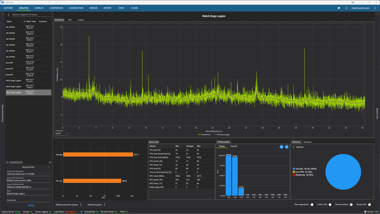Select the capture recorded at 09:48:21
Viewport: 380px width, 214px height.
pyautogui.click(x=28, y=39)
